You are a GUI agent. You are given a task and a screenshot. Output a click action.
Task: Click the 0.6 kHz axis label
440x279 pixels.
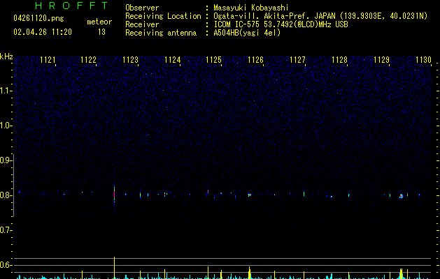6,265
